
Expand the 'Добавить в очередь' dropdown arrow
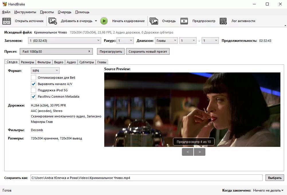coord(96,21)
